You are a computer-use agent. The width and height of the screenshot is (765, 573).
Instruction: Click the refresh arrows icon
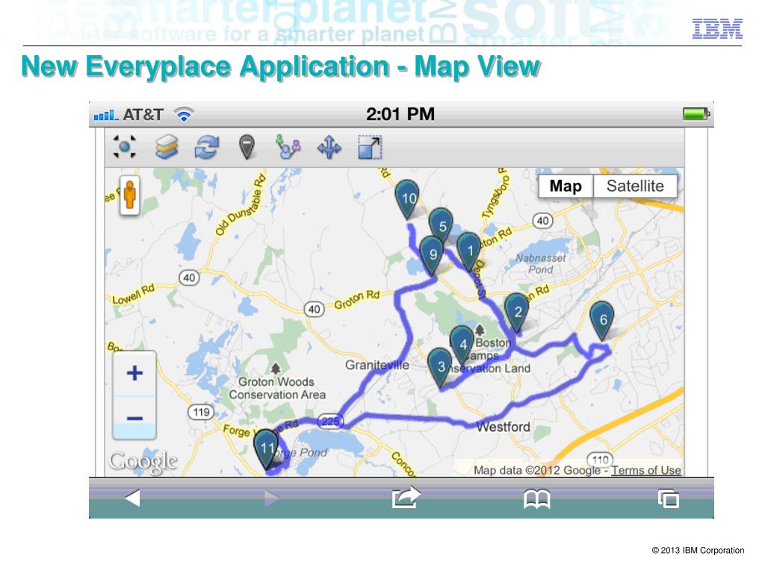[207, 147]
